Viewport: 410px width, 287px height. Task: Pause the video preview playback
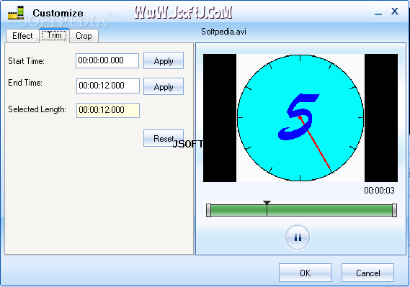pyautogui.click(x=298, y=237)
